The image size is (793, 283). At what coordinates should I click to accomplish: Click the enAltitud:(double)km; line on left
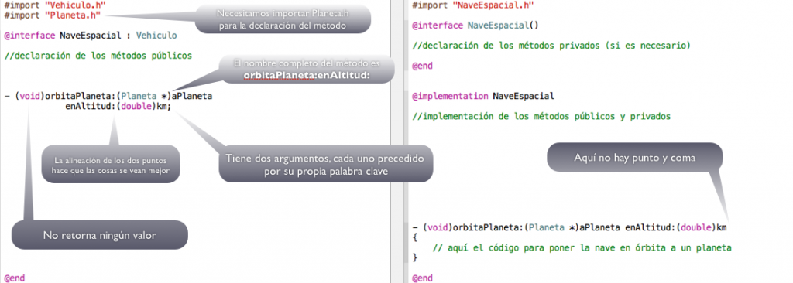click(x=118, y=107)
